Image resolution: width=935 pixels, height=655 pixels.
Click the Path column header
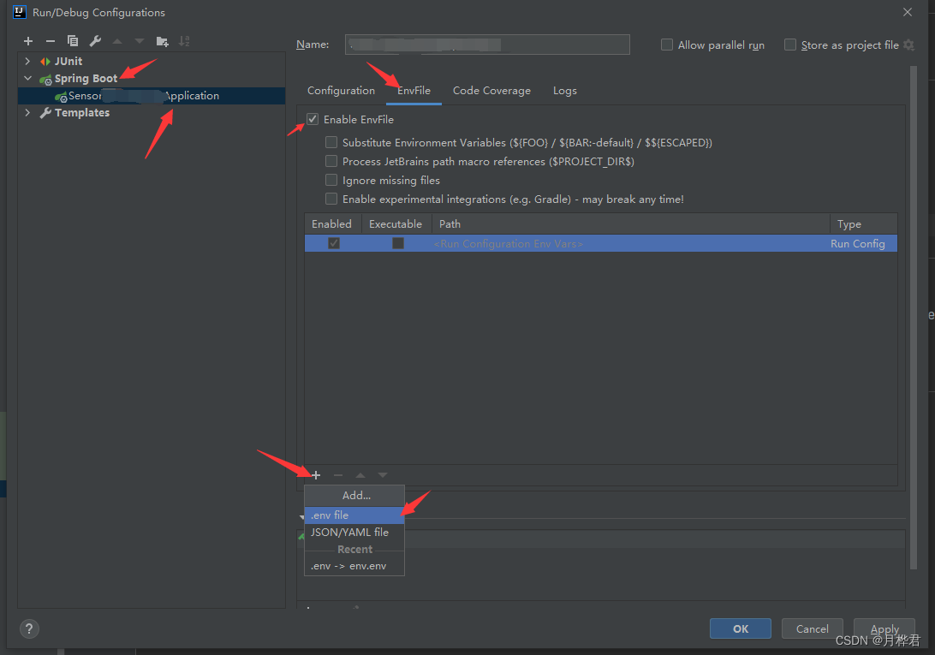pos(630,223)
